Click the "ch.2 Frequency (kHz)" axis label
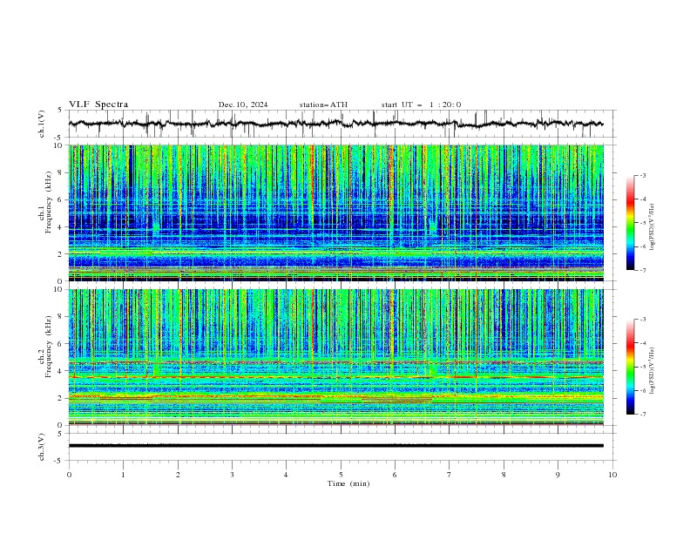 (x=45, y=346)
